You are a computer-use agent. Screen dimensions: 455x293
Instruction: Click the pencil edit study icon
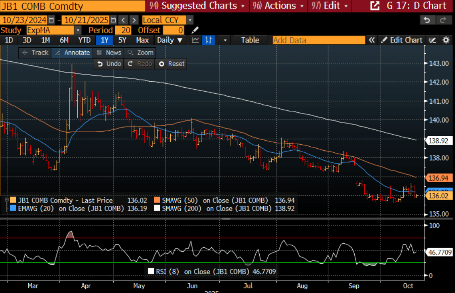click(195, 30)
